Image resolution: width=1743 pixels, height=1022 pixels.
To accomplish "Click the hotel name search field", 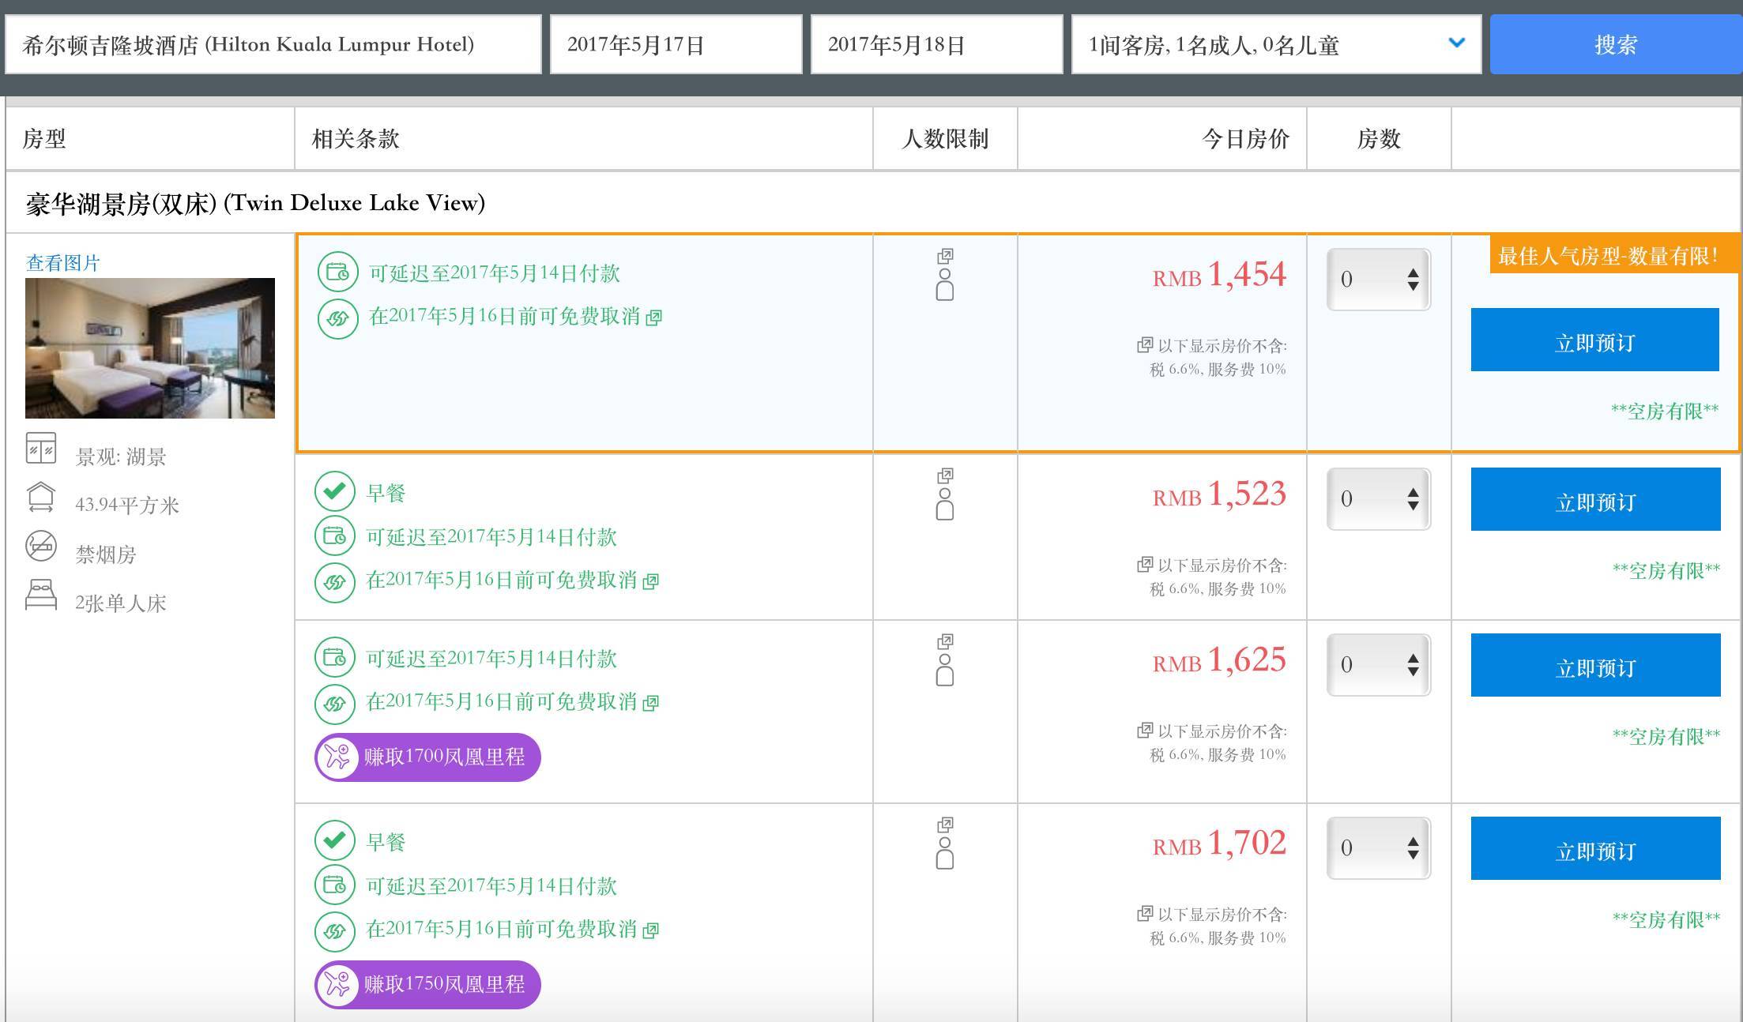I will tap(273, 44).
